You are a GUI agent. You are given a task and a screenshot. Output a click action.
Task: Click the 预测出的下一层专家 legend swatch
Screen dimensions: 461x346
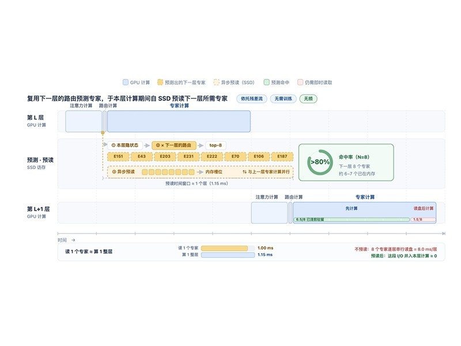point(160,82)
